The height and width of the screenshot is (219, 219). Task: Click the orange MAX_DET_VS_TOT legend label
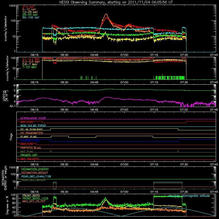click(34, 201)
